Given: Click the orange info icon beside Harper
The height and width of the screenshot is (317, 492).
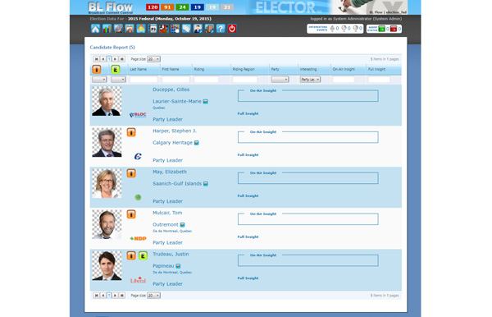Looking at the screenshot, I should (x=131, y=132).
